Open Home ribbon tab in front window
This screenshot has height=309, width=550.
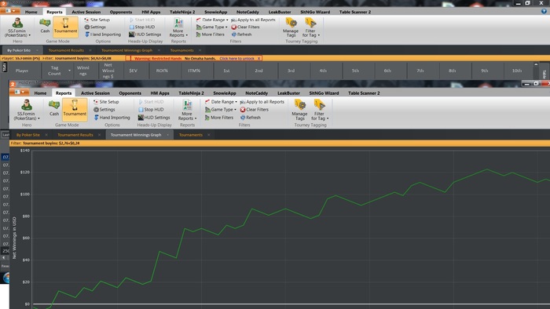(x=40, y=93)
